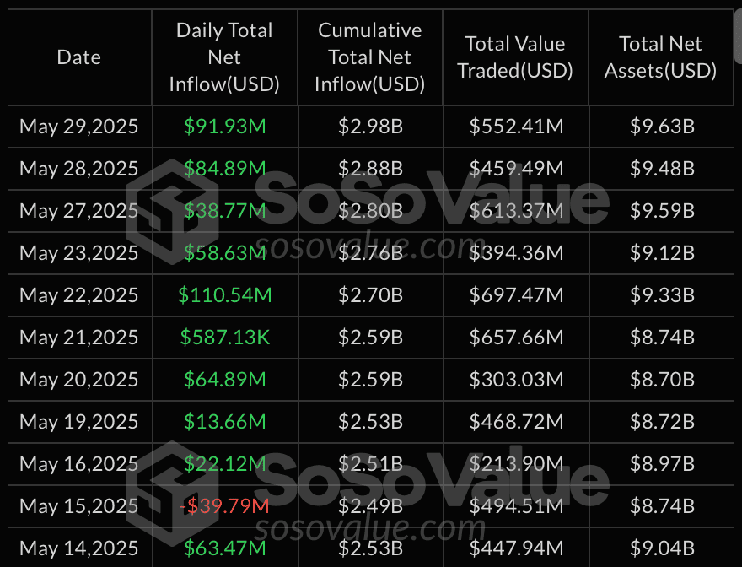This screenshot has height=567, width=742.
Task: Click the $552.41M value traded cell
Action: click(x=516, y=127)
